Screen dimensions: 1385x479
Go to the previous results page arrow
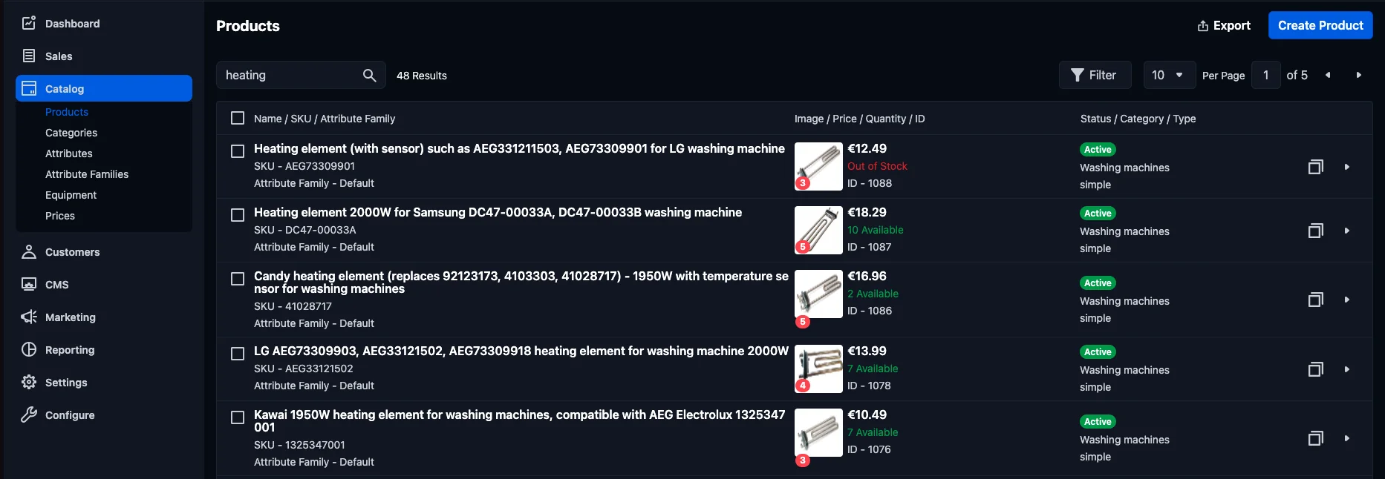1328,75
